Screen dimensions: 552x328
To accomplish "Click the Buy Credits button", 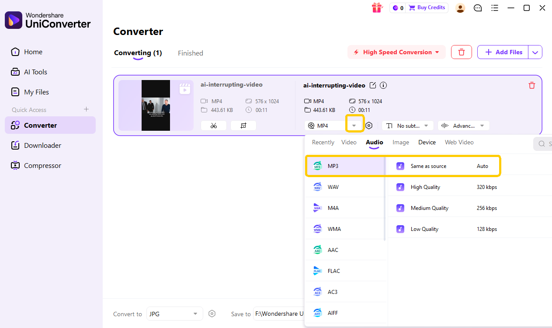I will tap(426, 8).
